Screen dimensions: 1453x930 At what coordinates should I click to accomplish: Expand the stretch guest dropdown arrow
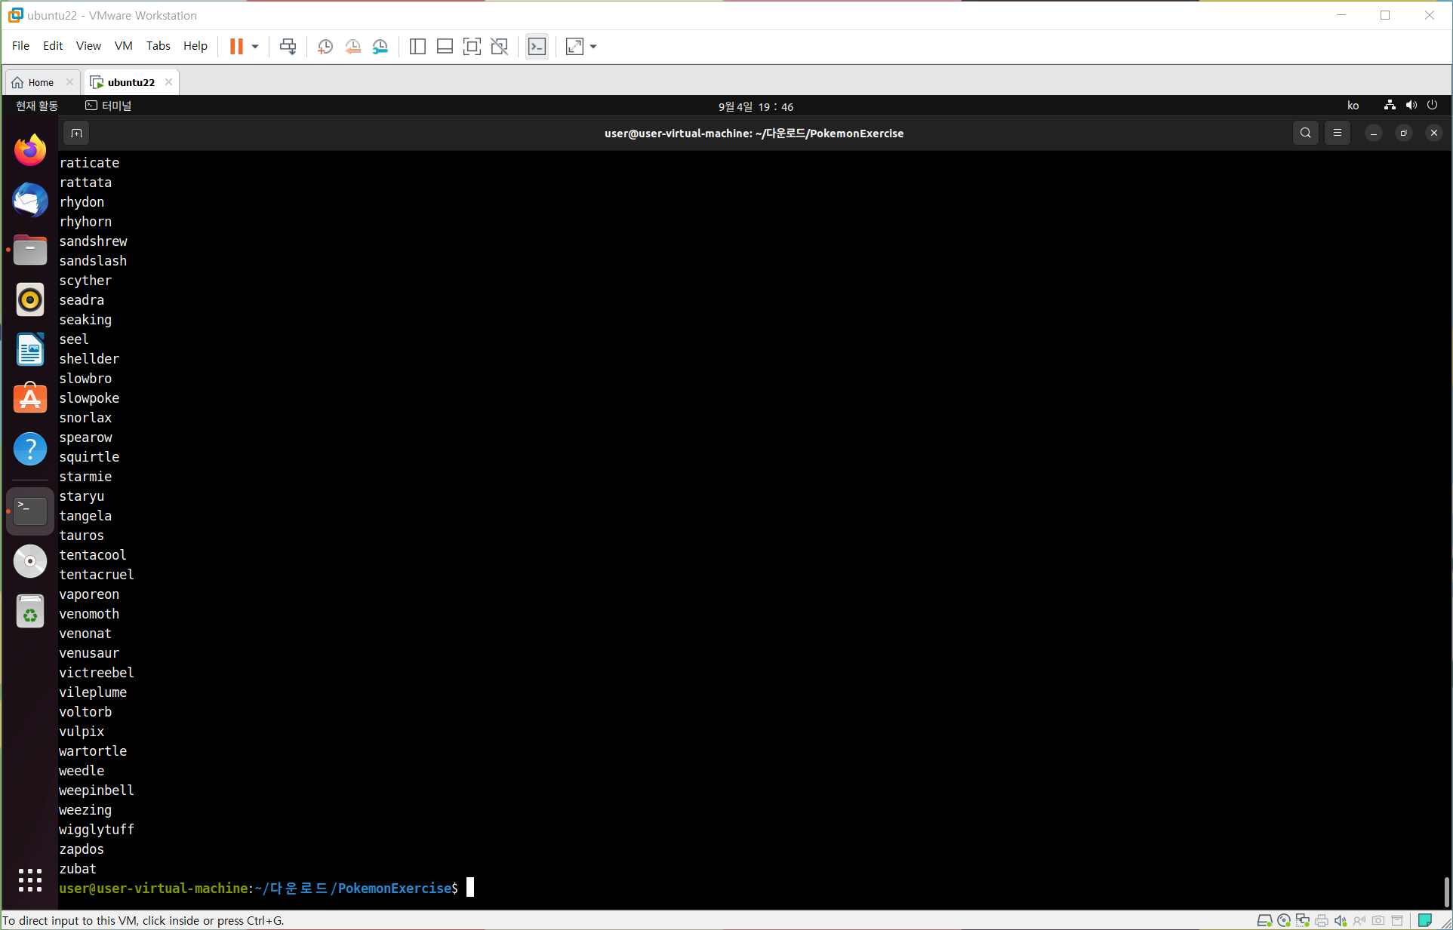pyautogui.click(x=593, y=47)
